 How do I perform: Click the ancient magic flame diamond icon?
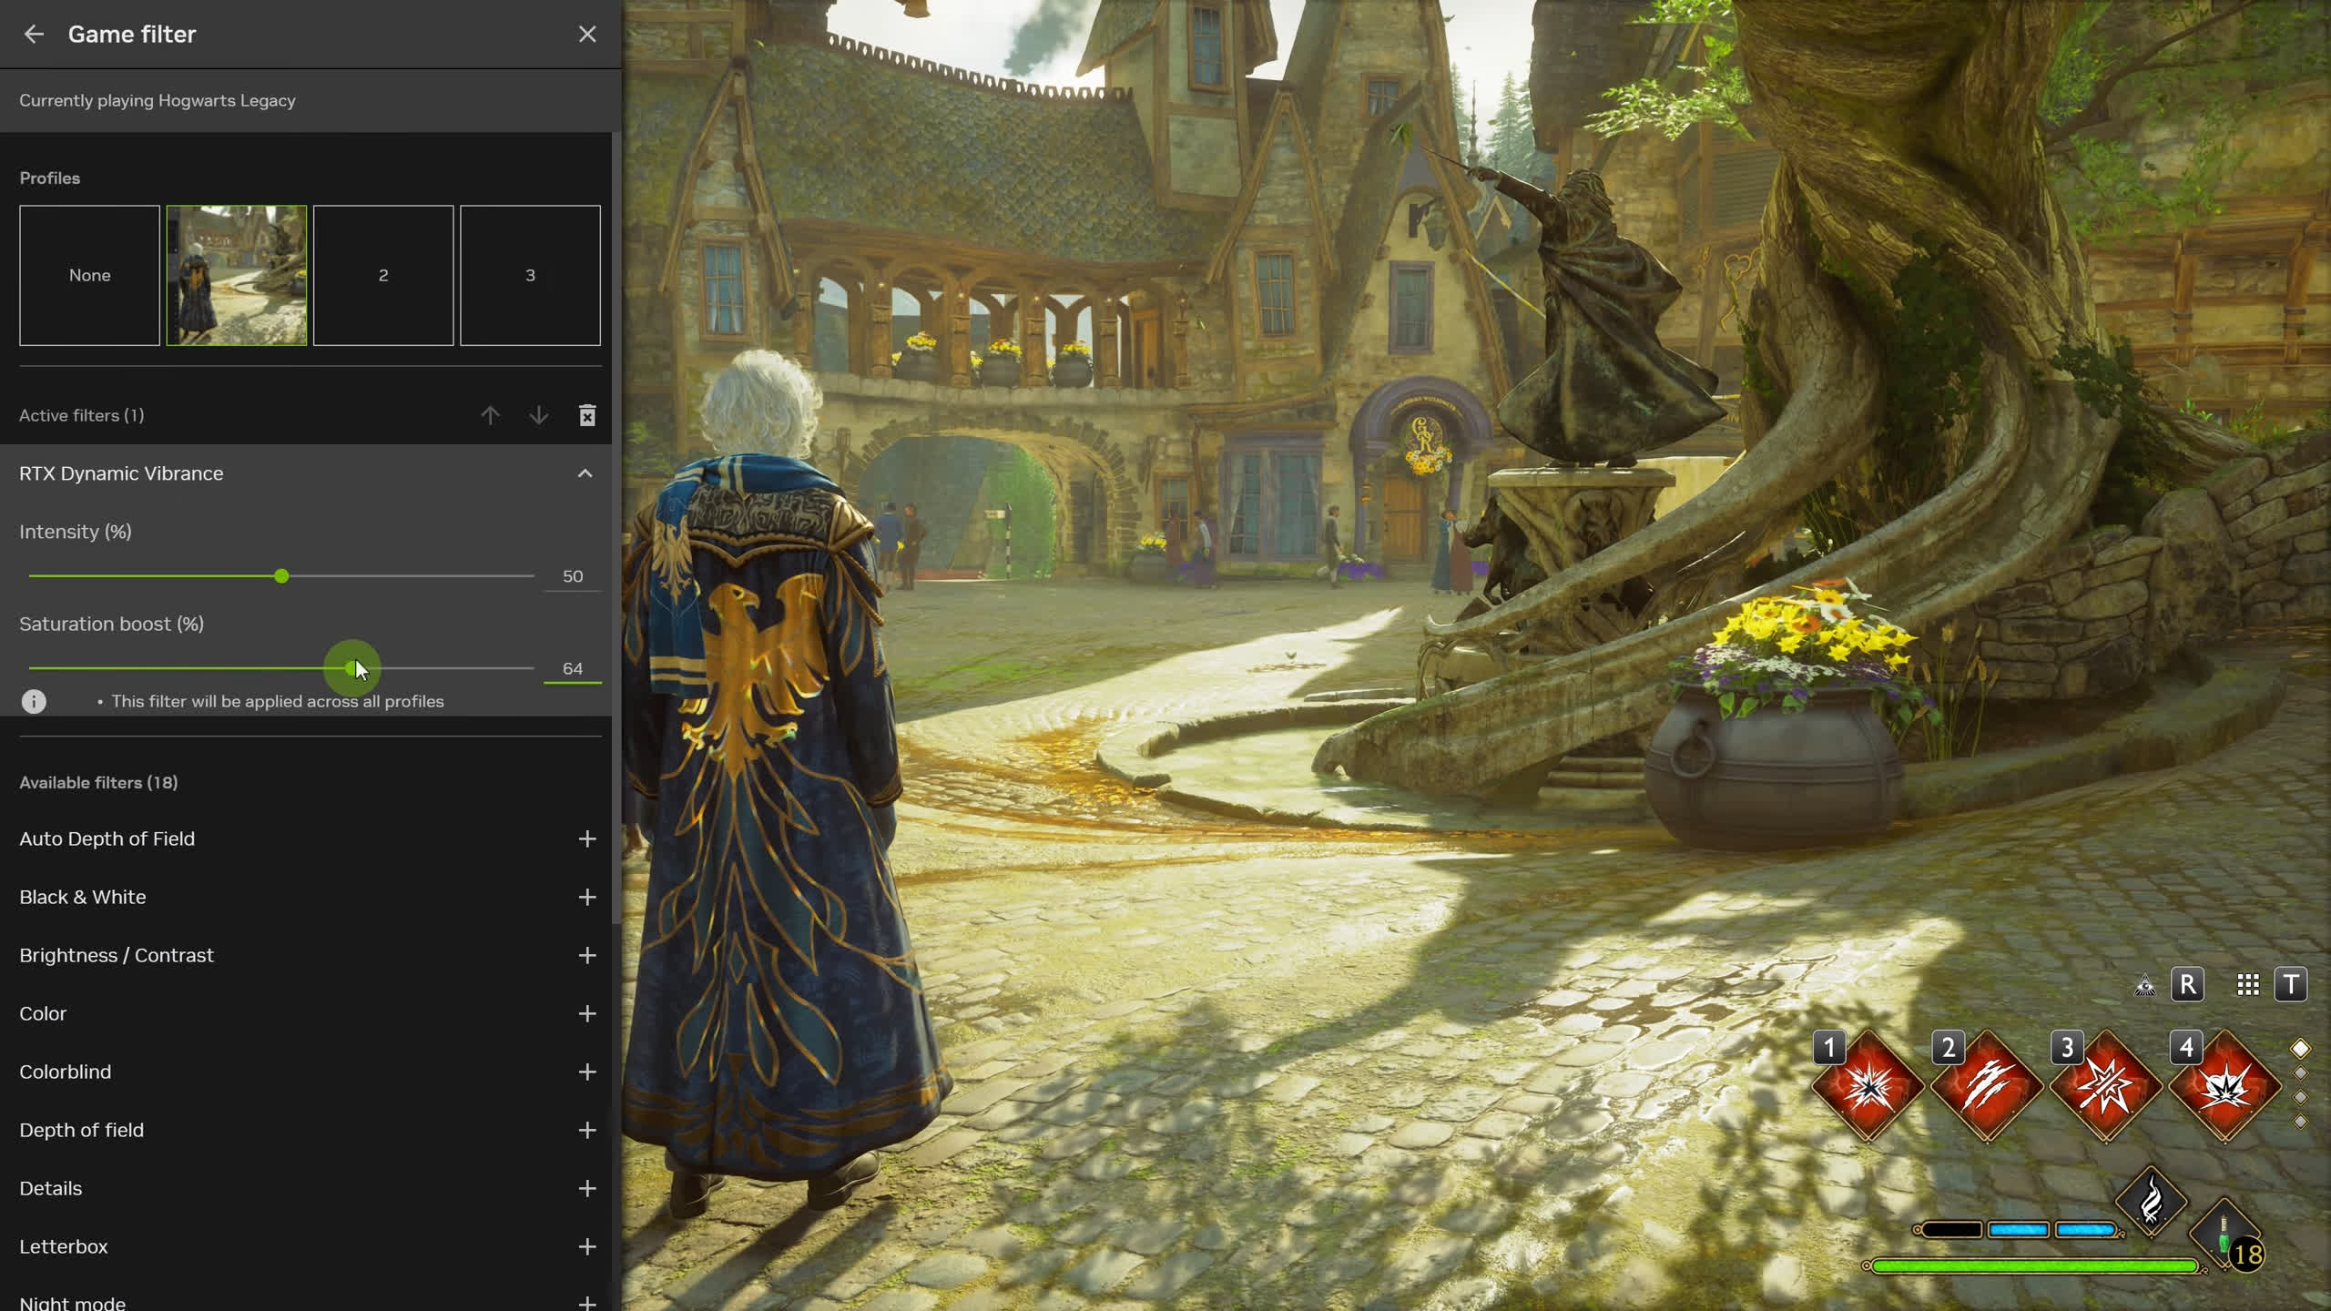[x=2152, y=1202]
